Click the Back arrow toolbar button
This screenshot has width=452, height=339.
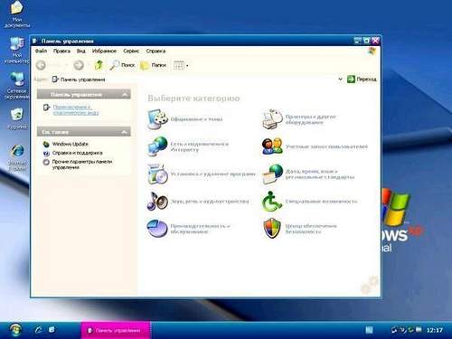tap(42, 65)
